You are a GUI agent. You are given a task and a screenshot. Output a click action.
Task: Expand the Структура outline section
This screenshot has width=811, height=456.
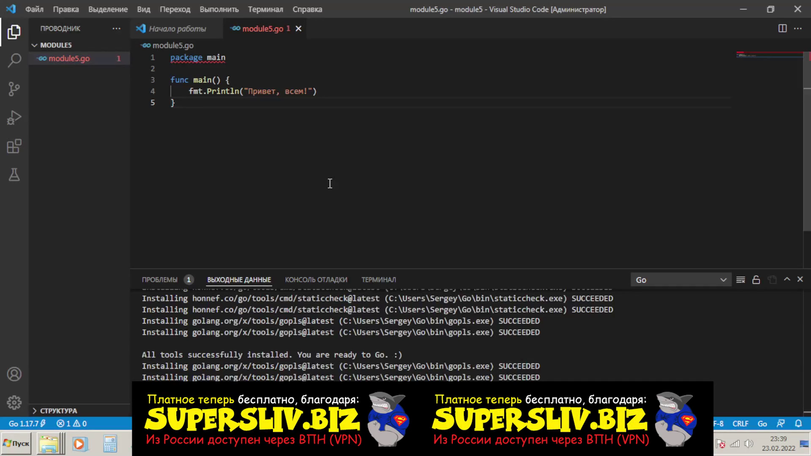(79, 410)
